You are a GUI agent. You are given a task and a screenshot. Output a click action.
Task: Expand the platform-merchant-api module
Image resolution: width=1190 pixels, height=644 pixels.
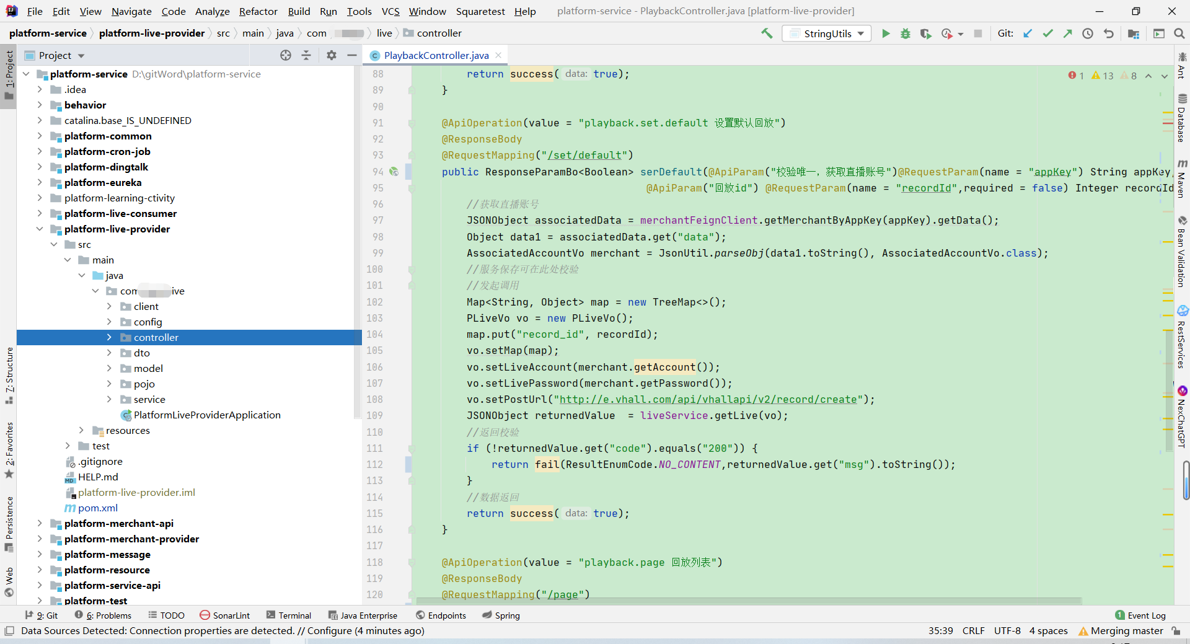pyautogui.click(x=40, y=523)
